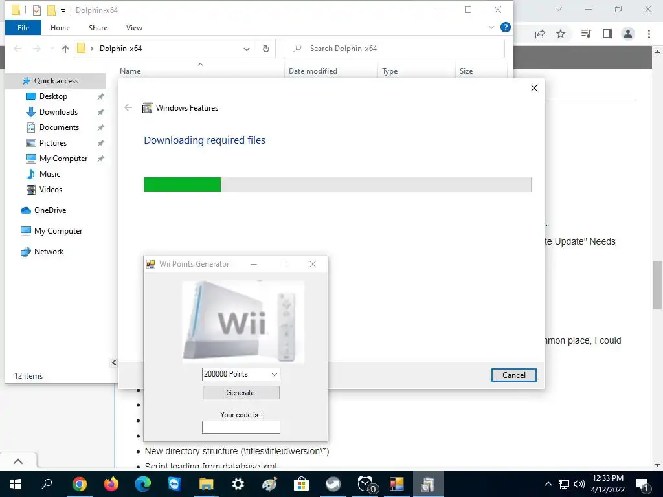663x497 pixels.
Task: Open Microsoft Store taskbar icon
Action: (301, 484)
